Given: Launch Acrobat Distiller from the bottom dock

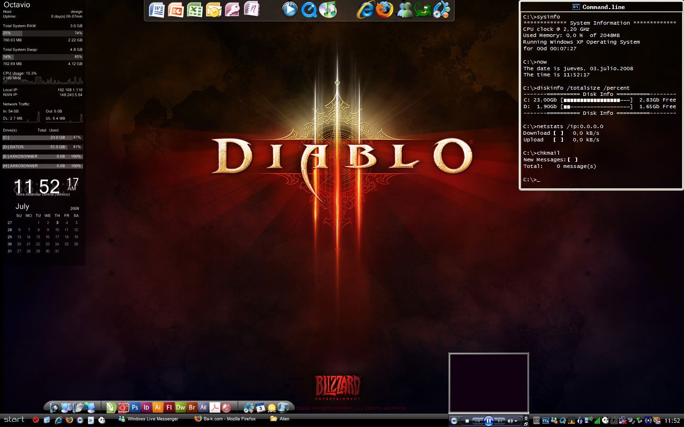Looking at the screenshot, I should pos(227,408).
